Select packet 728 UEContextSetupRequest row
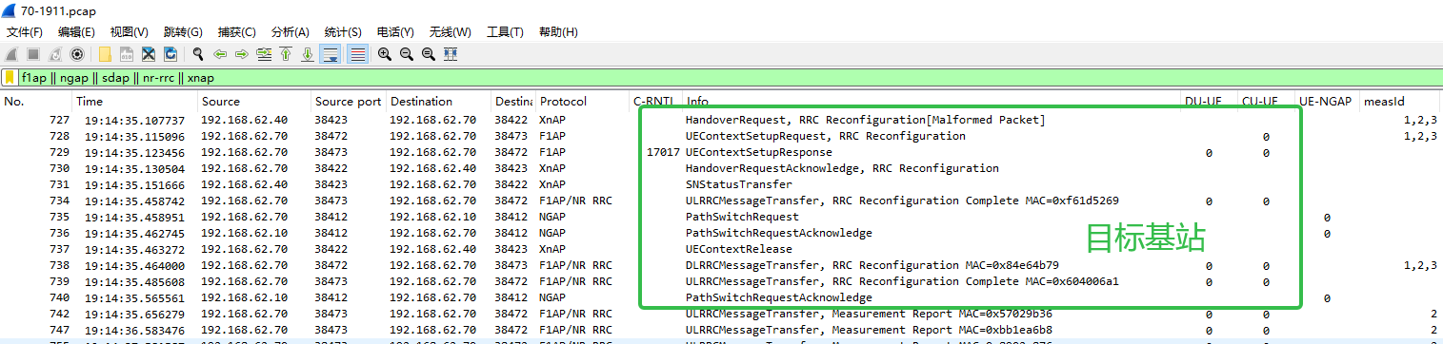The width and height of the screenshot is (1443, 344). [721, 136]
